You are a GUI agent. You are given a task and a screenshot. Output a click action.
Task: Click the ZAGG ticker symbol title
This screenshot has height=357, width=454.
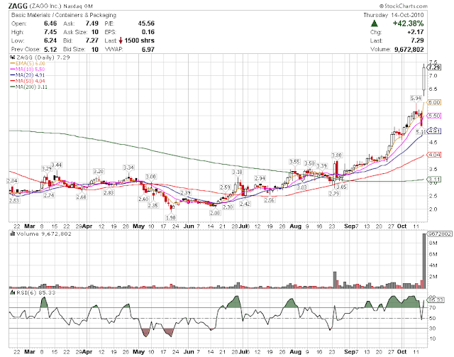tap(18, 6)
